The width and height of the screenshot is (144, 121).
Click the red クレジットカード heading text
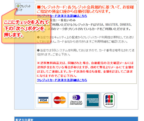point(85,9)
